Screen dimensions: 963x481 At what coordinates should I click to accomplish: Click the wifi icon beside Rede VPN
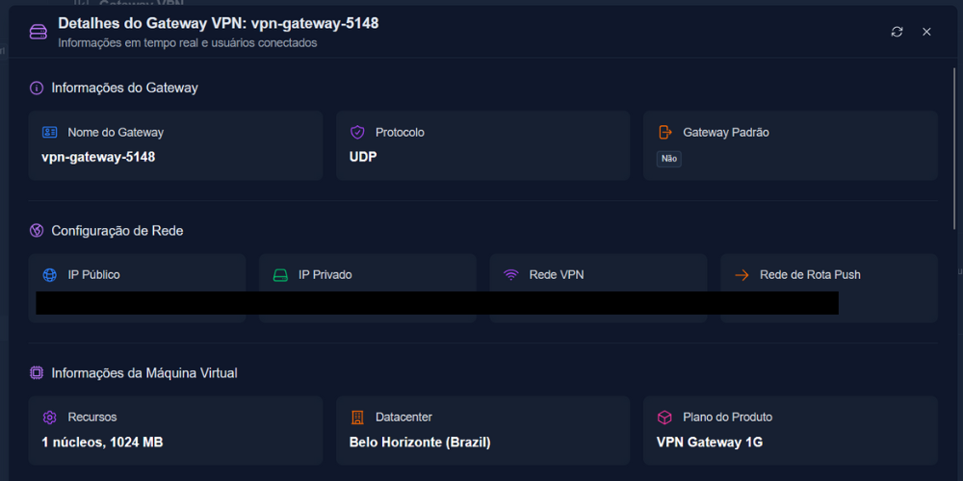pos(511,275)
